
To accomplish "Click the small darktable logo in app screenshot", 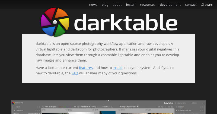I will point(13,103).
